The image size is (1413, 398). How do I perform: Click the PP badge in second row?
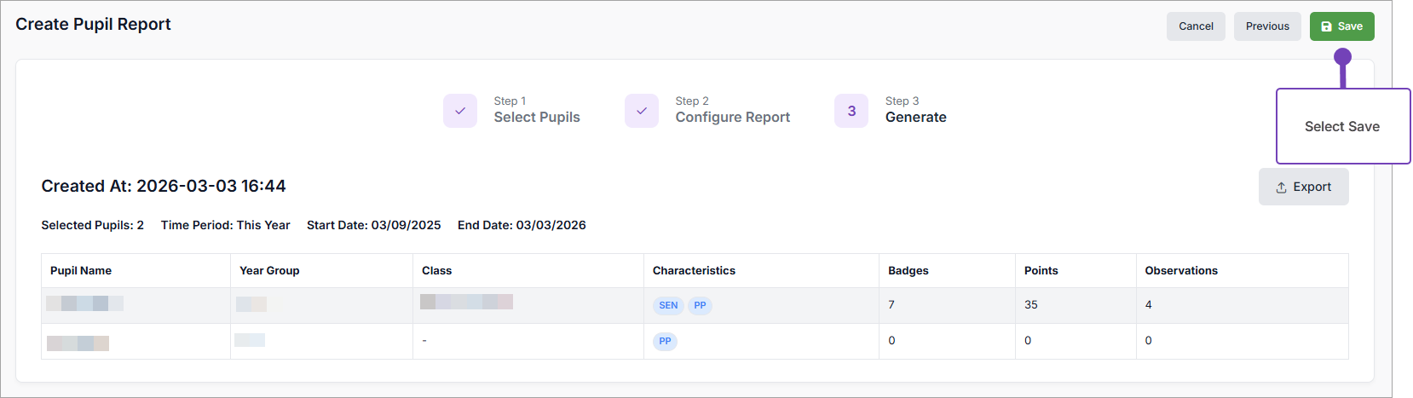pos(665,341)
